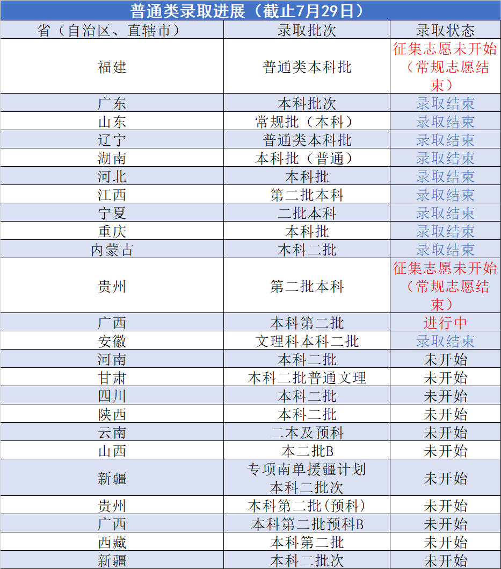Viewport: 501px width, 569px height.
Task: Click '本科二批' in the 内蒙古 row
Action: coord(307,250)
